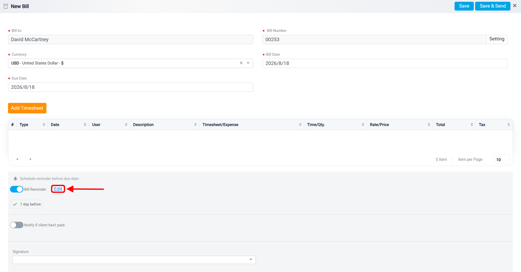Image resolution: width=521 pixels, height=272 pixels.
Task: Click the Save & Send button
Action: point(493,6)
